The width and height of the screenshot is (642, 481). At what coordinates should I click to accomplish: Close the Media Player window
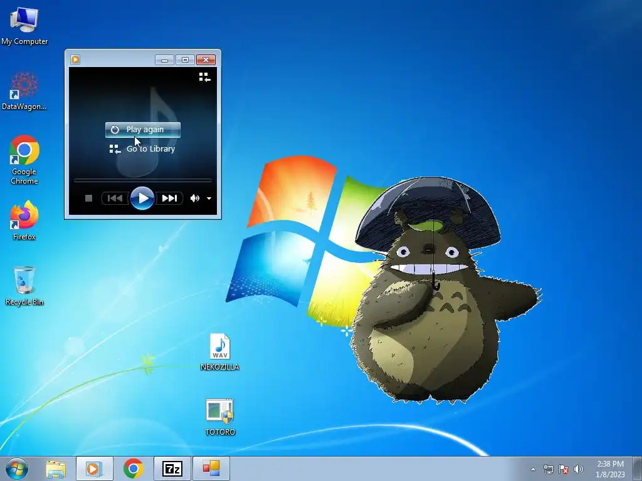[206, 60]
